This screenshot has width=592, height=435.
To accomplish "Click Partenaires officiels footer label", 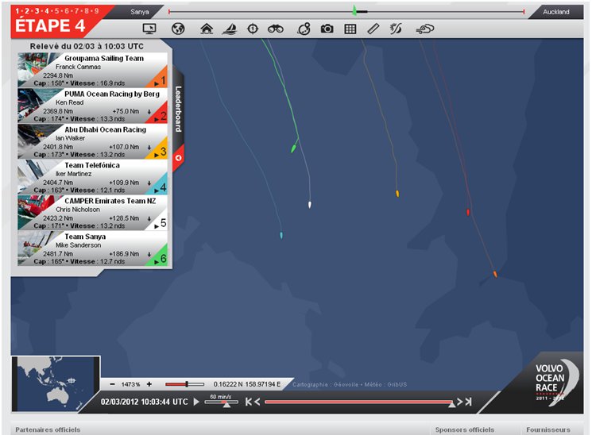I will click(48, 429).
